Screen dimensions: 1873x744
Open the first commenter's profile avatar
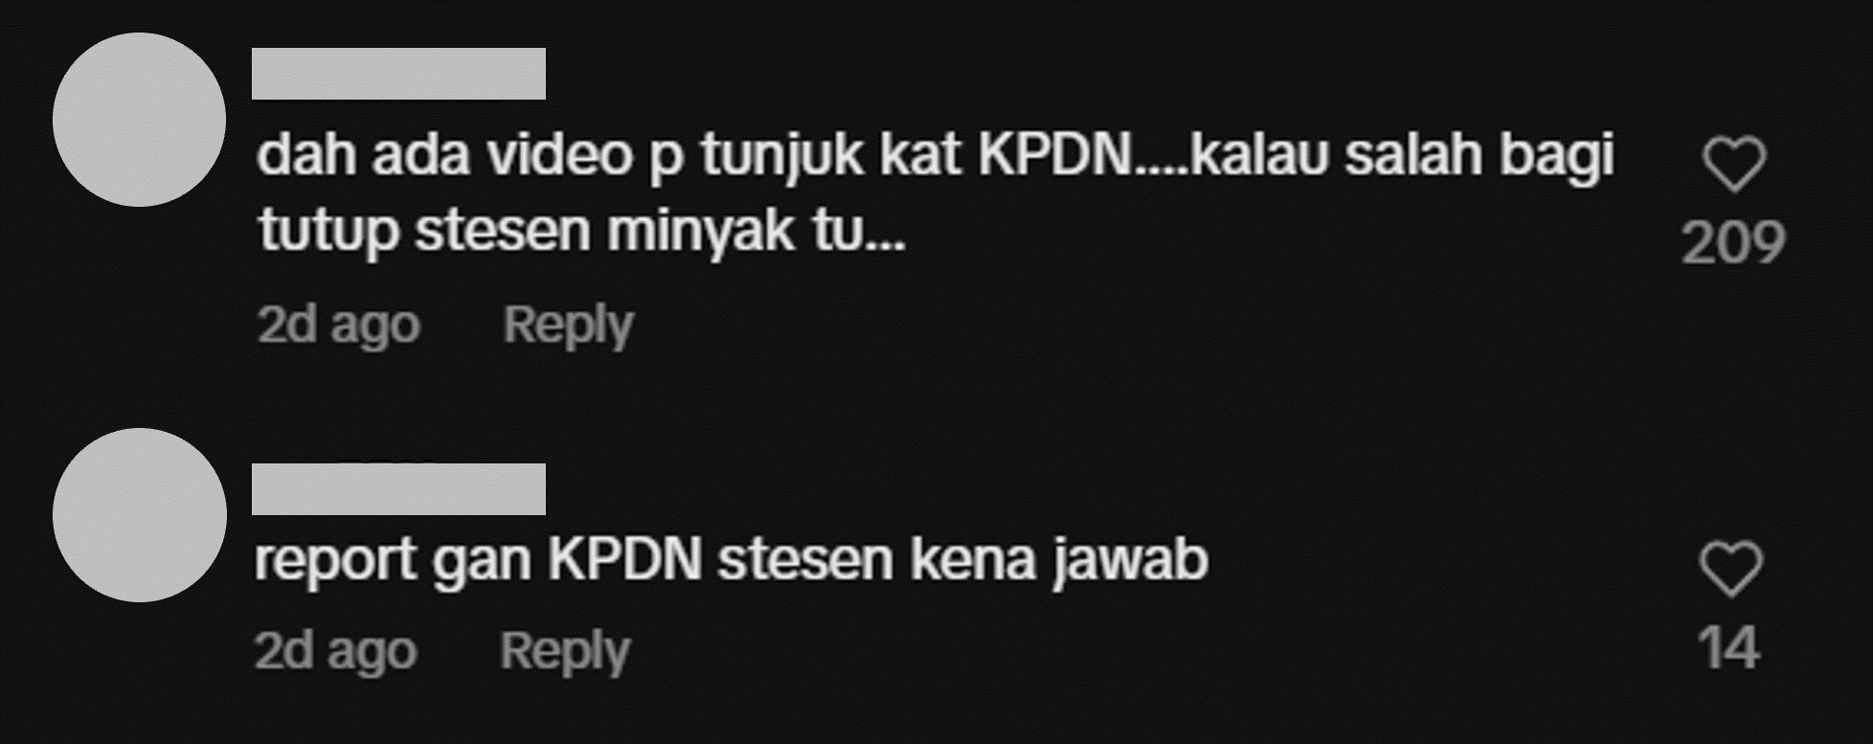tap(139, 120)
